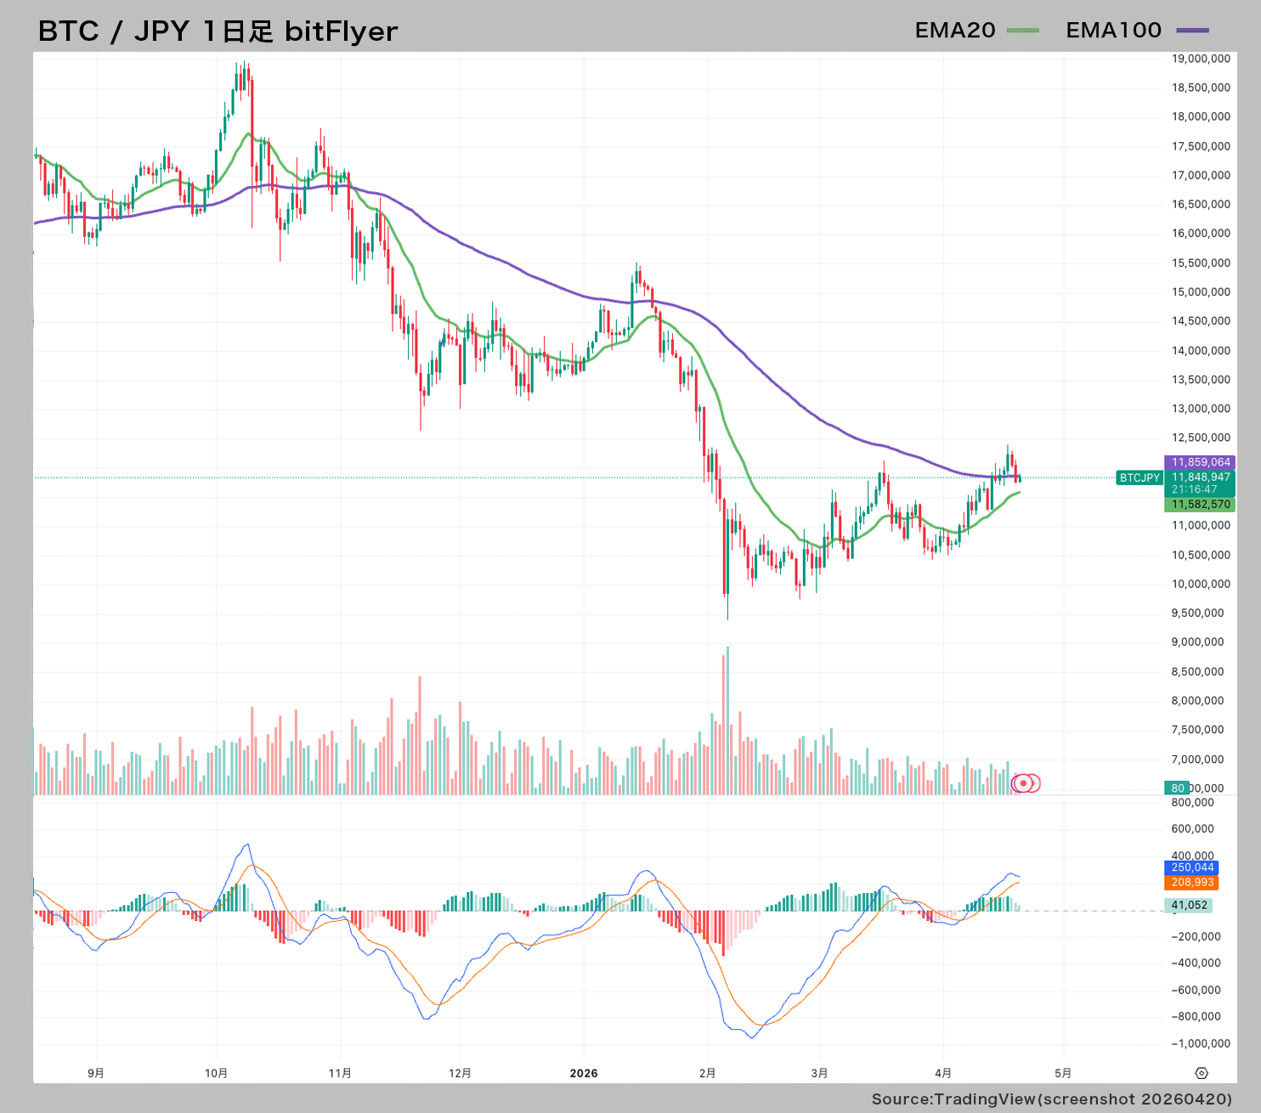Click the 3月 label on the time axis

[820, 1072]
